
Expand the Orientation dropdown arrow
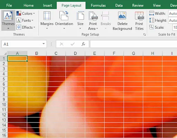point(64,28)
